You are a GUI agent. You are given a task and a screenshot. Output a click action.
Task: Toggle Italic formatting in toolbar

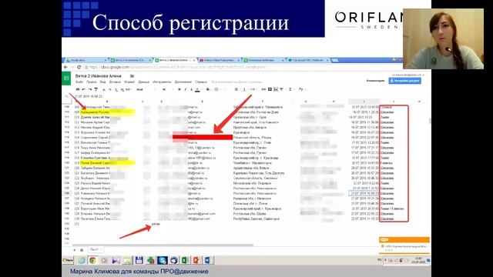[186, 89]
